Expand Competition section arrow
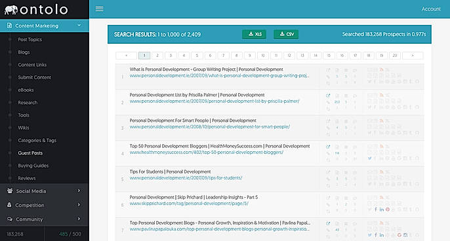Screen dimensions: 450x241 tap(79, 204)
